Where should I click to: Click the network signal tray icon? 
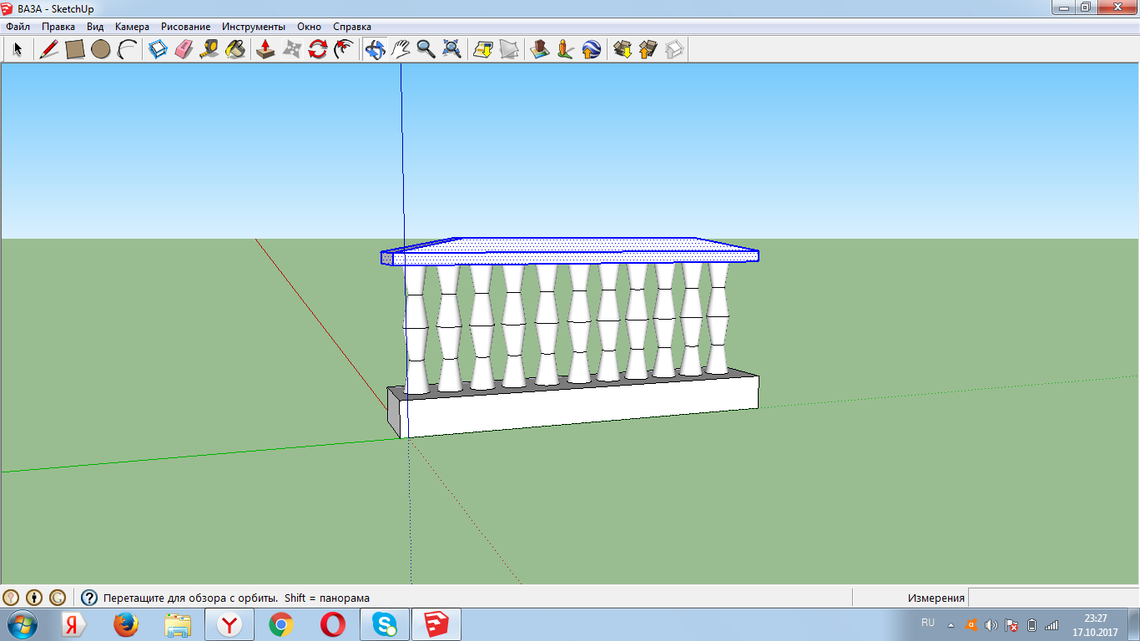point(1052,624)
